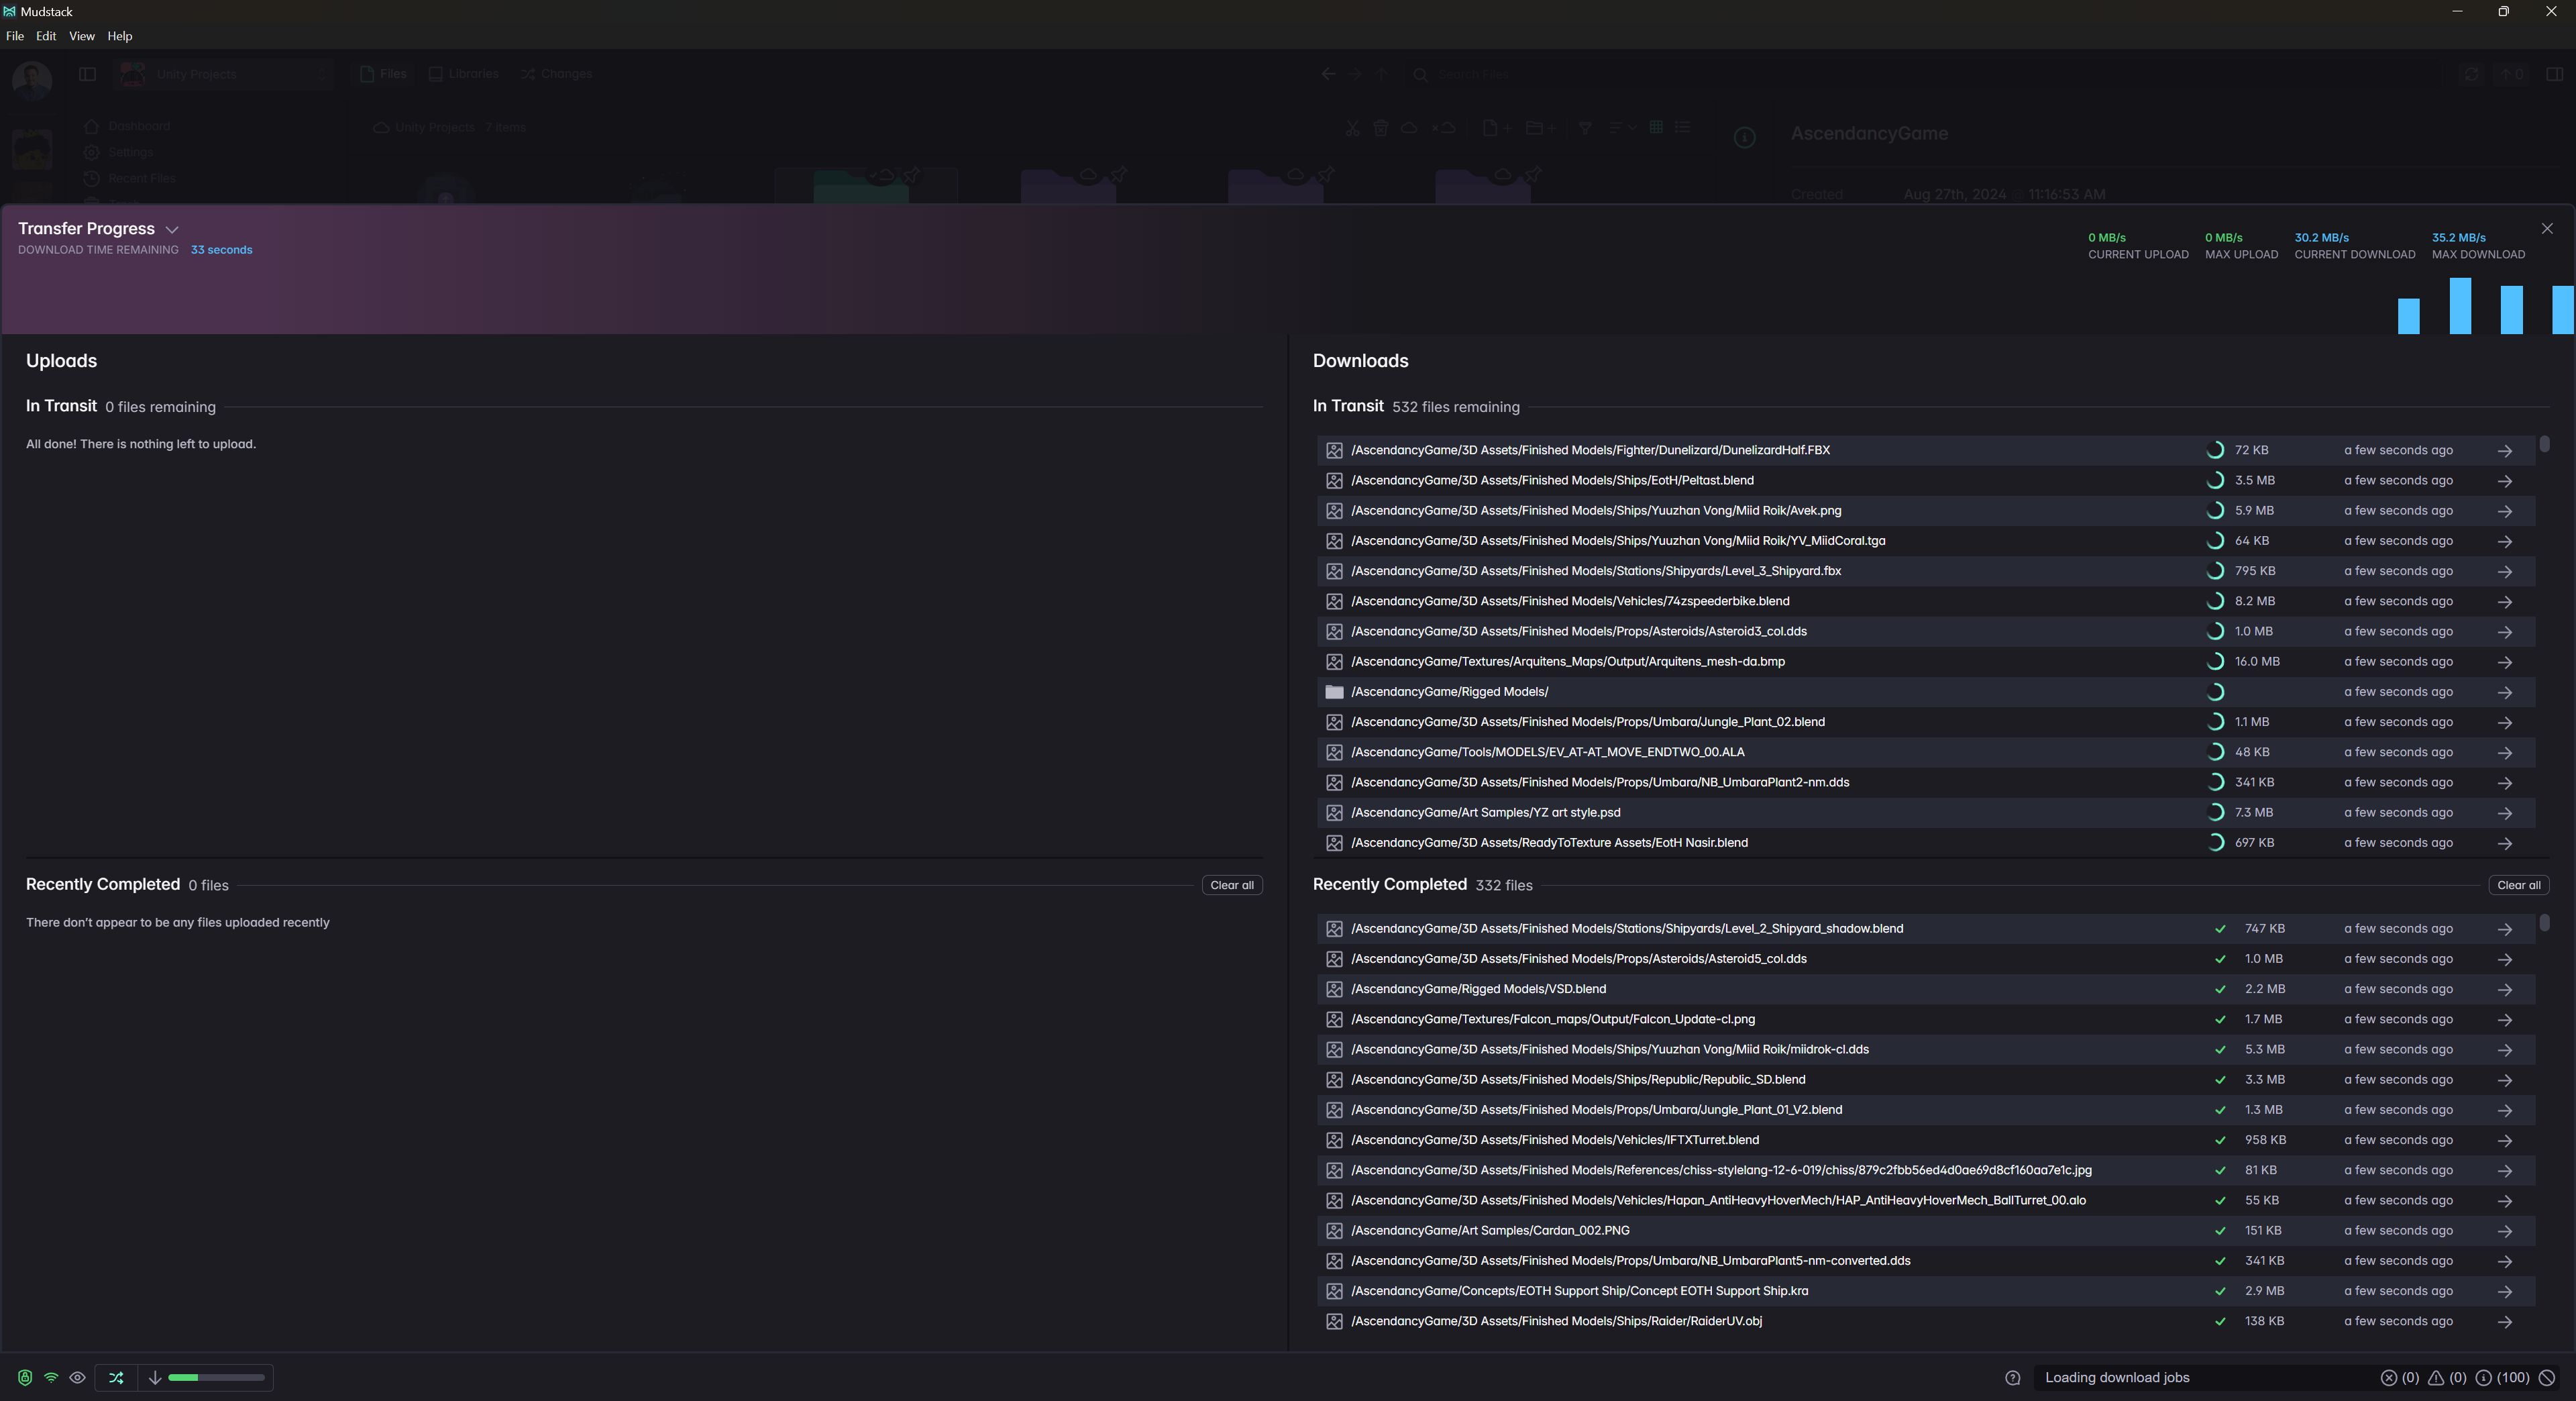Click file icon of Falcon_Update-cl.png row

coord(1334,1020)
